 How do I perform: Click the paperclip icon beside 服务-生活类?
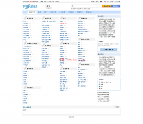click(x=80, y=39)
